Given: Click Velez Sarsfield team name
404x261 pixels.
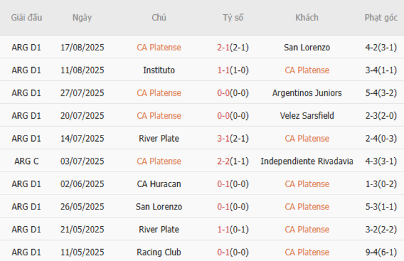Looking at the screenshot, I should click(x=306, y=116).
